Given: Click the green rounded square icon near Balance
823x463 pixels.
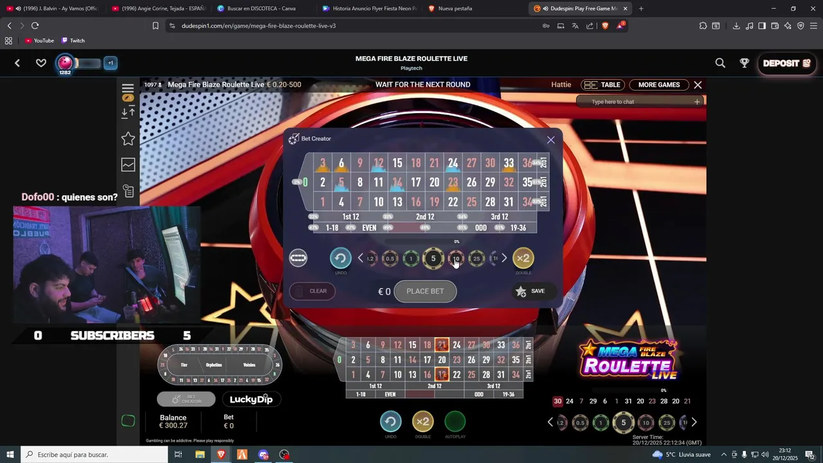Looking at the screenshot, I should (128, 421).
